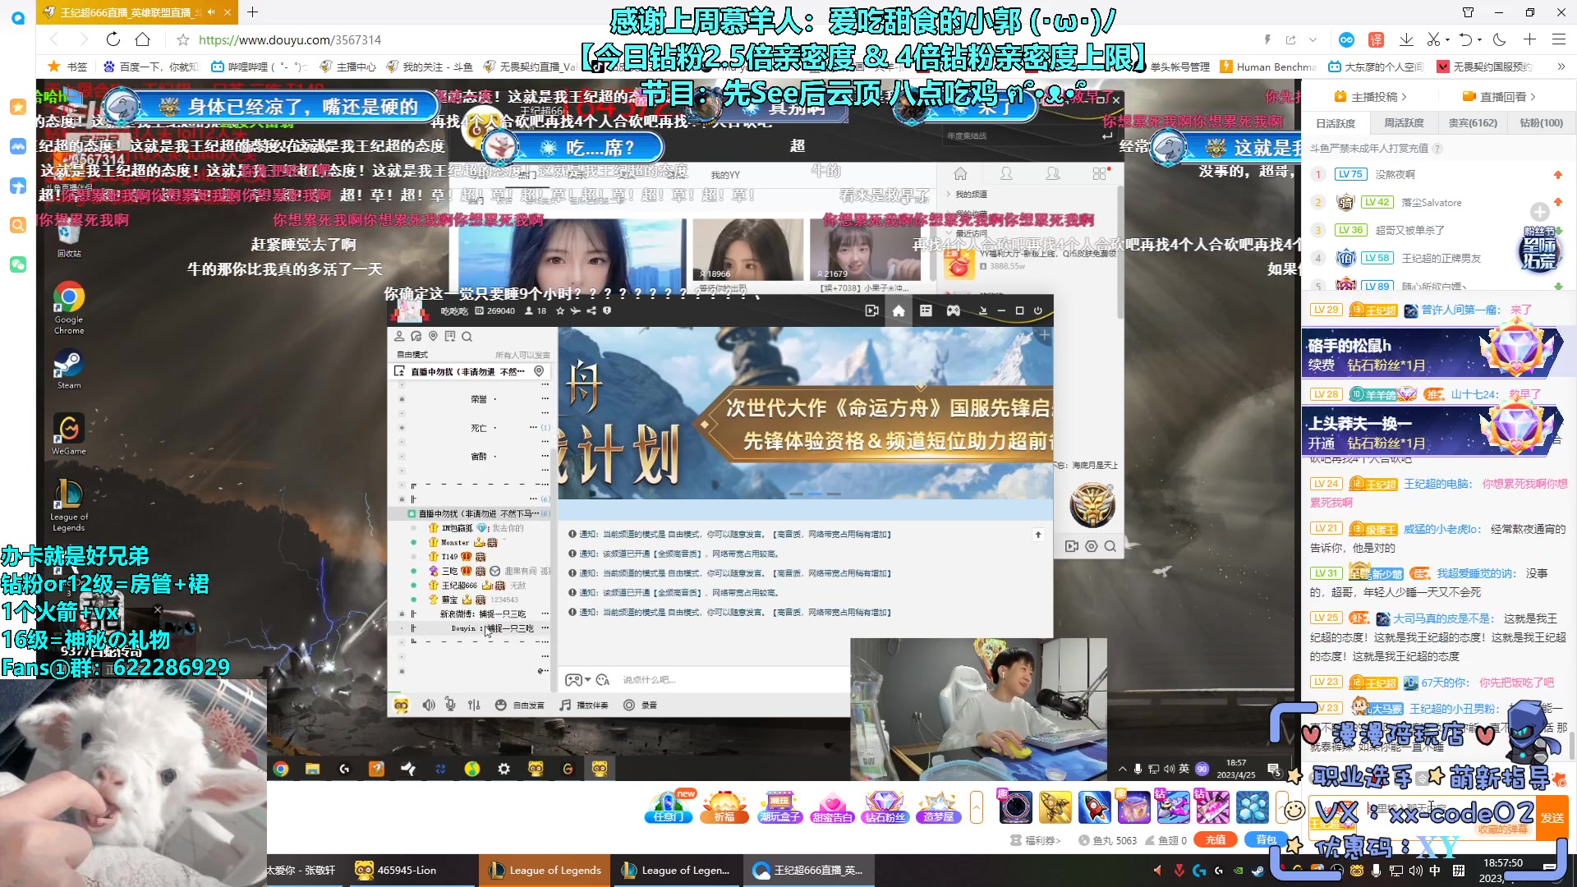
Task: Open YY home tab icon
Action: pyautogui.click(x=899, y=310)
